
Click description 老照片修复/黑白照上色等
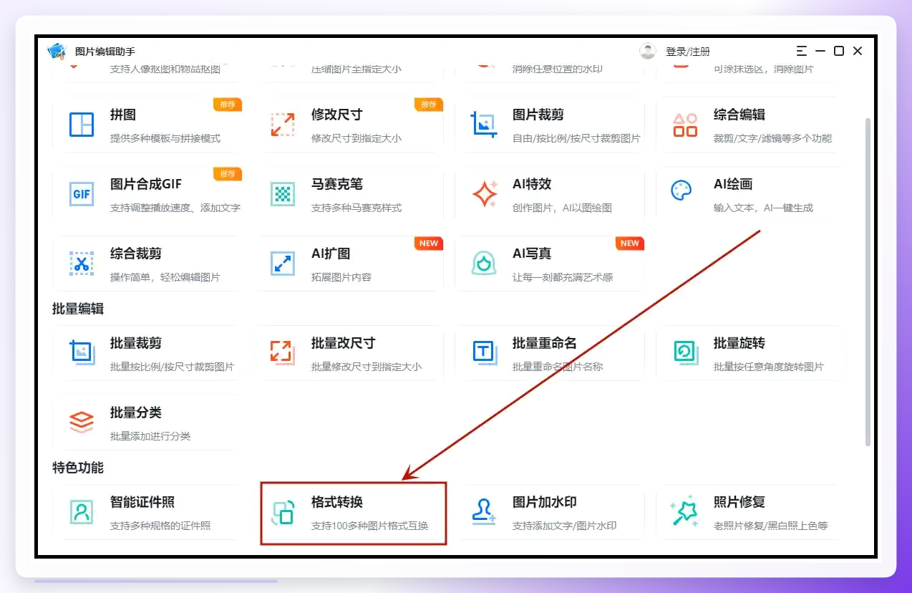771,526
